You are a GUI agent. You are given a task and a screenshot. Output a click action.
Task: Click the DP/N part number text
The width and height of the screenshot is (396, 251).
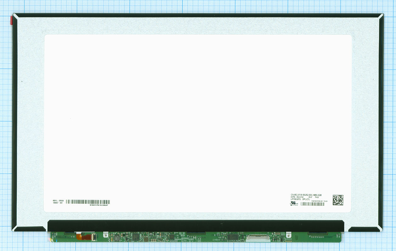(297, 197)
